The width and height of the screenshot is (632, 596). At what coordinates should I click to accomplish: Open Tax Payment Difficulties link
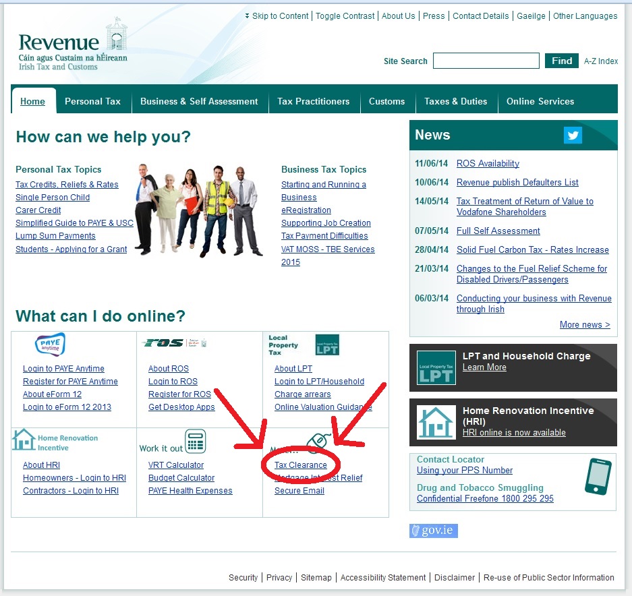tap(324, 236)
